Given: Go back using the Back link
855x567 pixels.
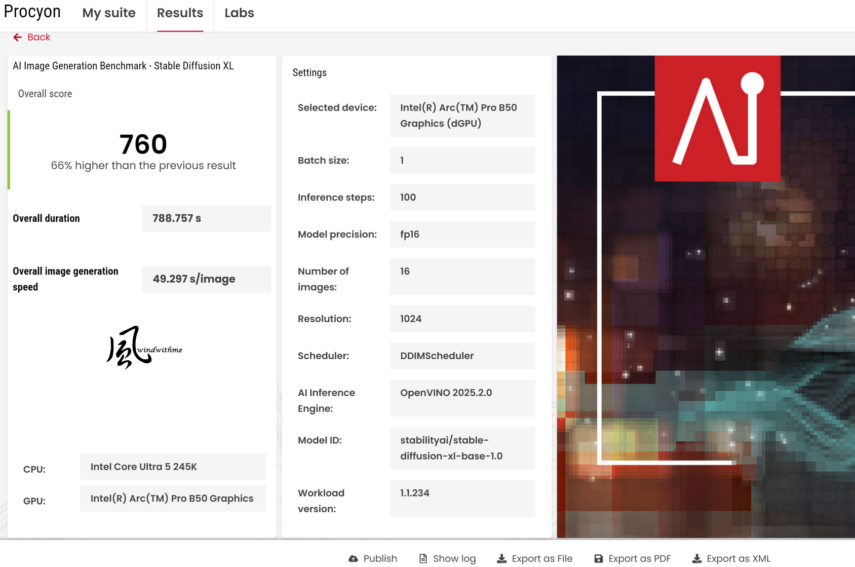Looking at the screenshot, I should [x=38, y=37].
